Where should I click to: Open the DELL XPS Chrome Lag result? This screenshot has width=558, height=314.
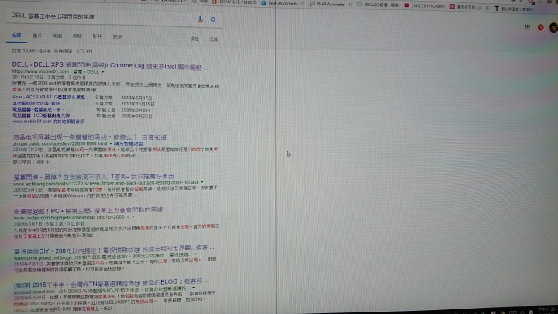coord(110,65)
